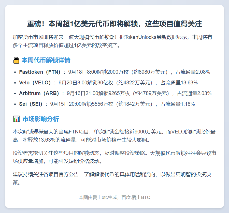
Task: Click the main headline about 1亿美元代币解锁
Action: pos(114,24)
